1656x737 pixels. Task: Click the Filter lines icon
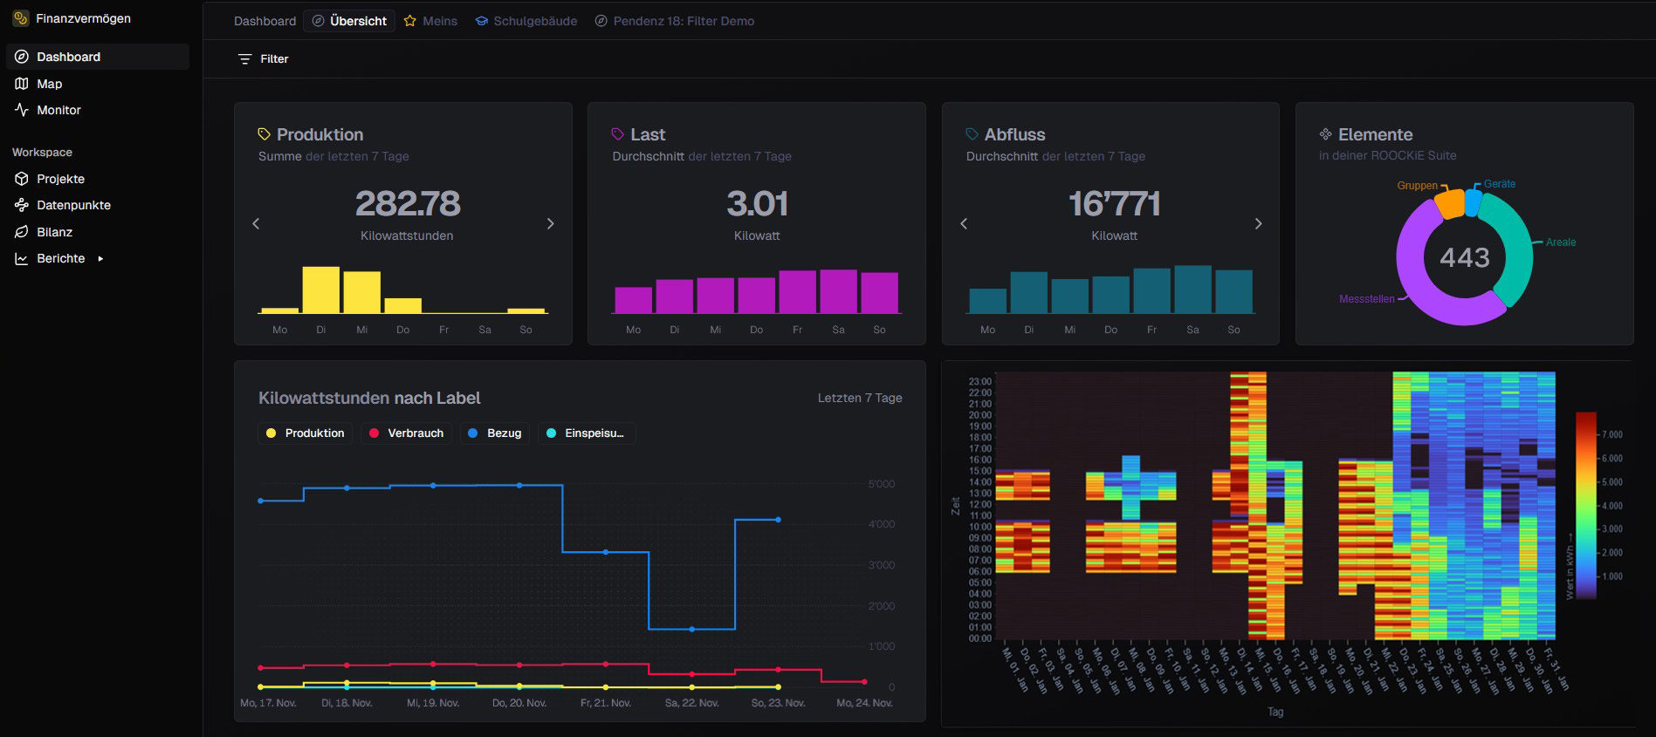click(x=245, y=59)
